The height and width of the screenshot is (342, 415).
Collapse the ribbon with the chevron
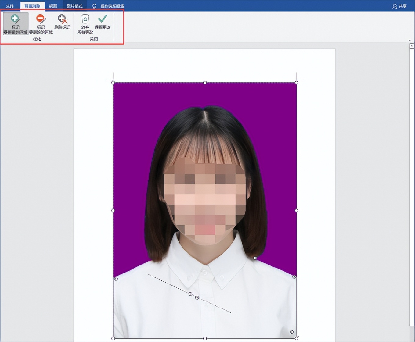(x=410, y=41)
